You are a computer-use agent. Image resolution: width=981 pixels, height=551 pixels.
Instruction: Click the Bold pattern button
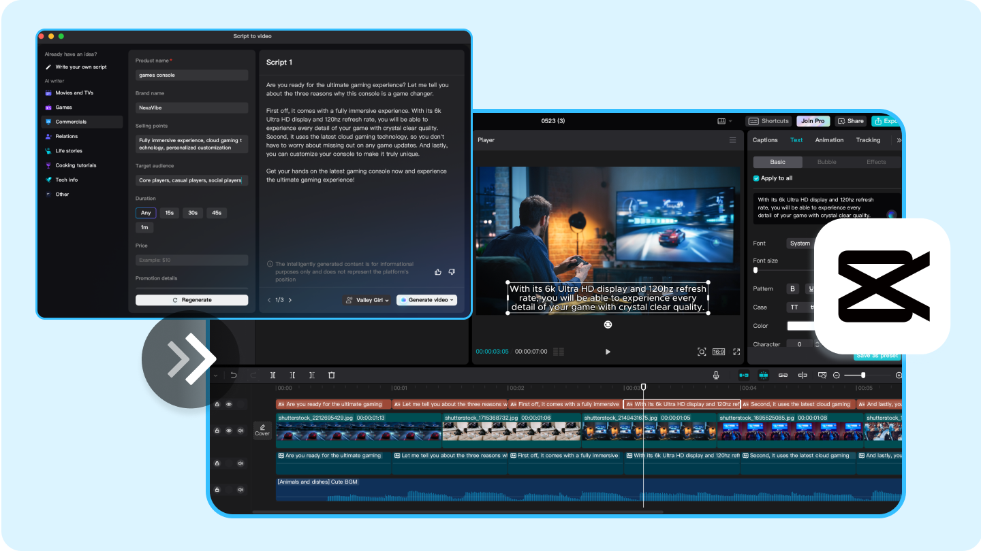click(792, 288)
